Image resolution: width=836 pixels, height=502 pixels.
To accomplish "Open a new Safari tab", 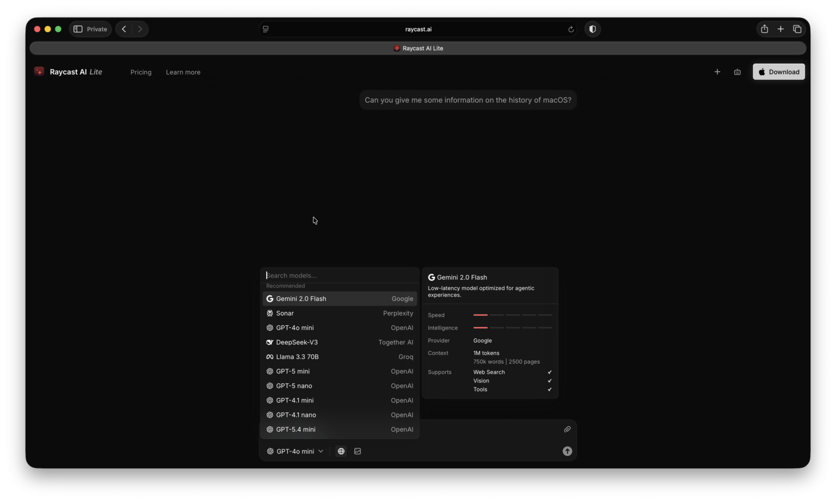I will (x=780, y=29).
